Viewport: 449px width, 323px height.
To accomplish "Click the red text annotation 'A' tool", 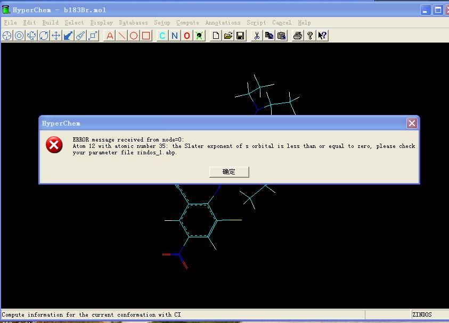I will [109, 36].
